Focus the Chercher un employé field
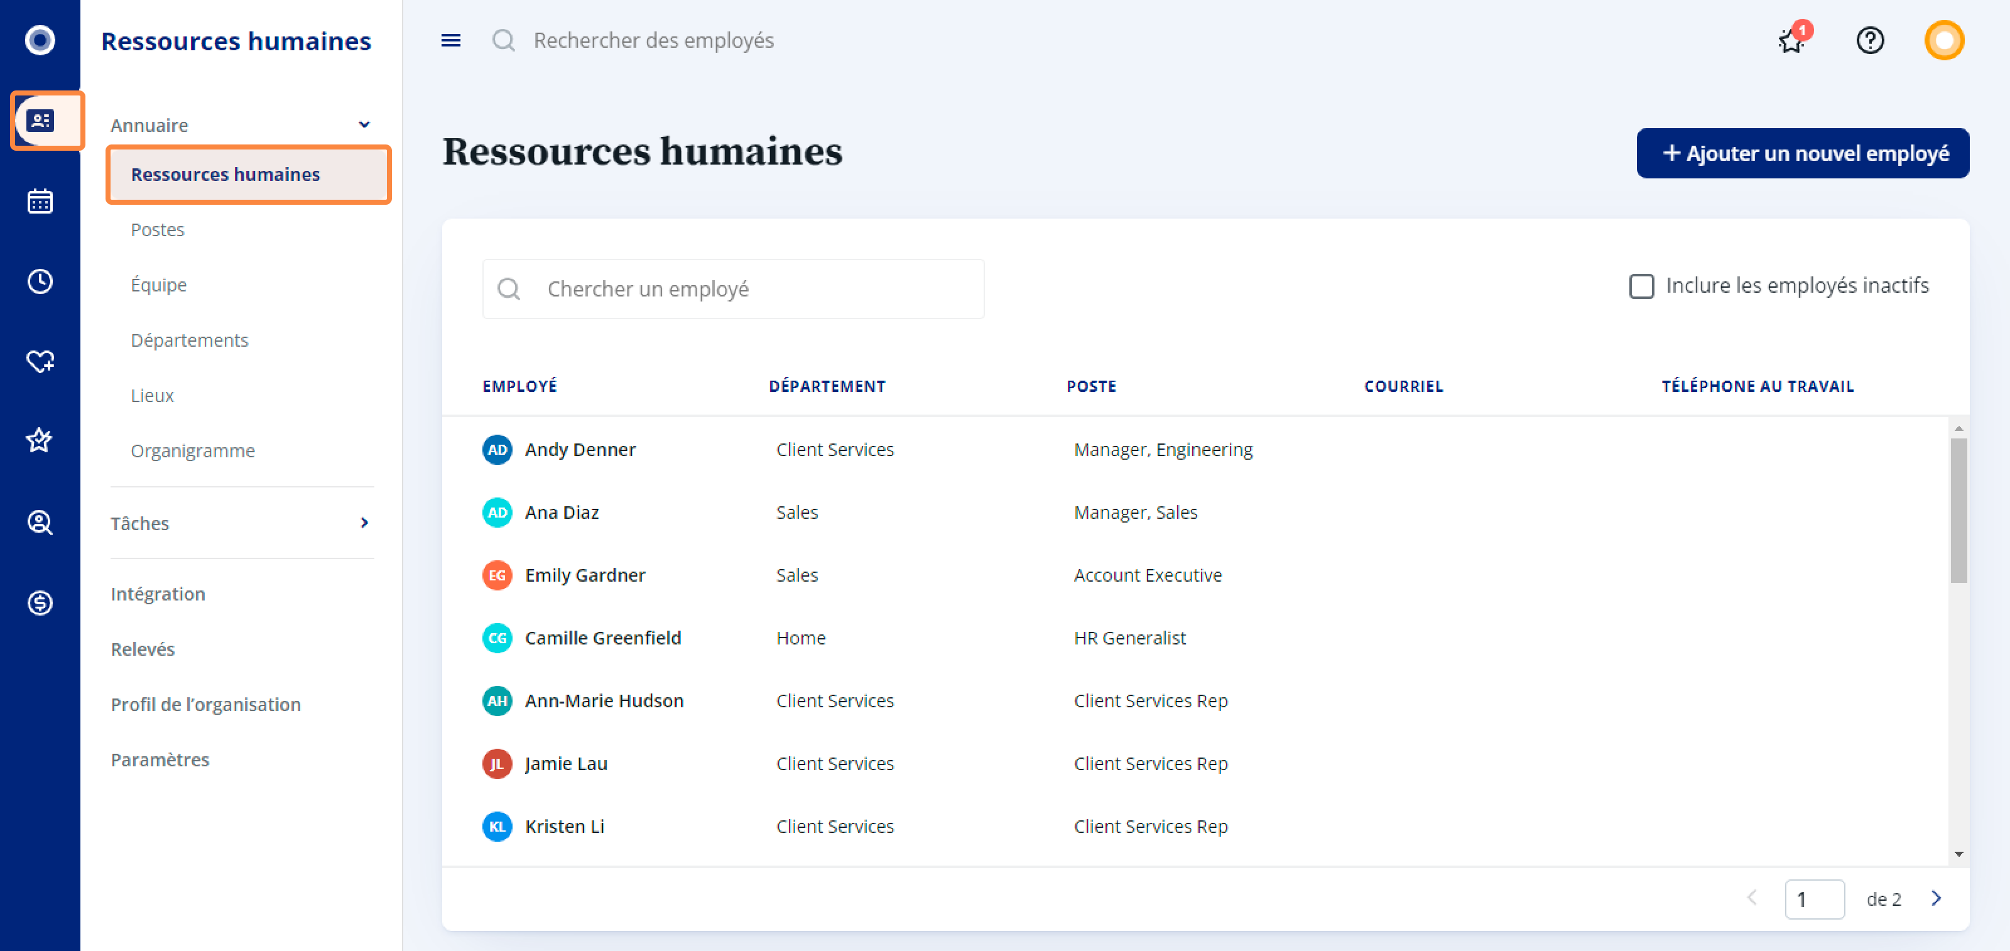The width and height of the screenshot is (2010, 951). point(732,290)
